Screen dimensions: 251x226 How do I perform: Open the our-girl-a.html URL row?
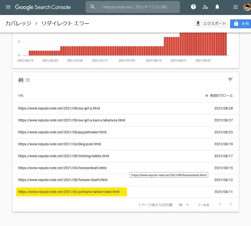point(59,108)
